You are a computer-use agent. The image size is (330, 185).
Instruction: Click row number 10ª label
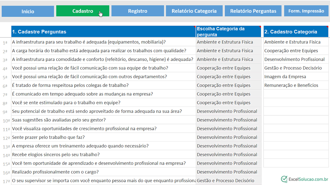point(6,121)
